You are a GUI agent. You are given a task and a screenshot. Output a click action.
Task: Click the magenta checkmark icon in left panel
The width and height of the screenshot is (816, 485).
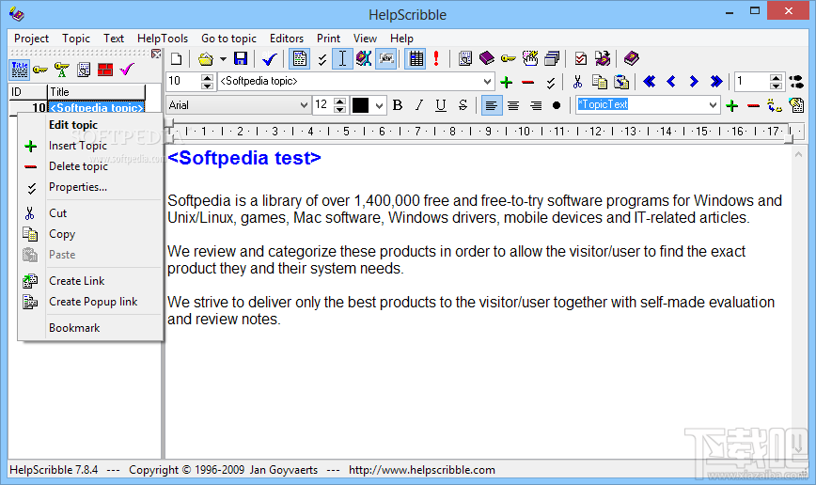point(127,70)
